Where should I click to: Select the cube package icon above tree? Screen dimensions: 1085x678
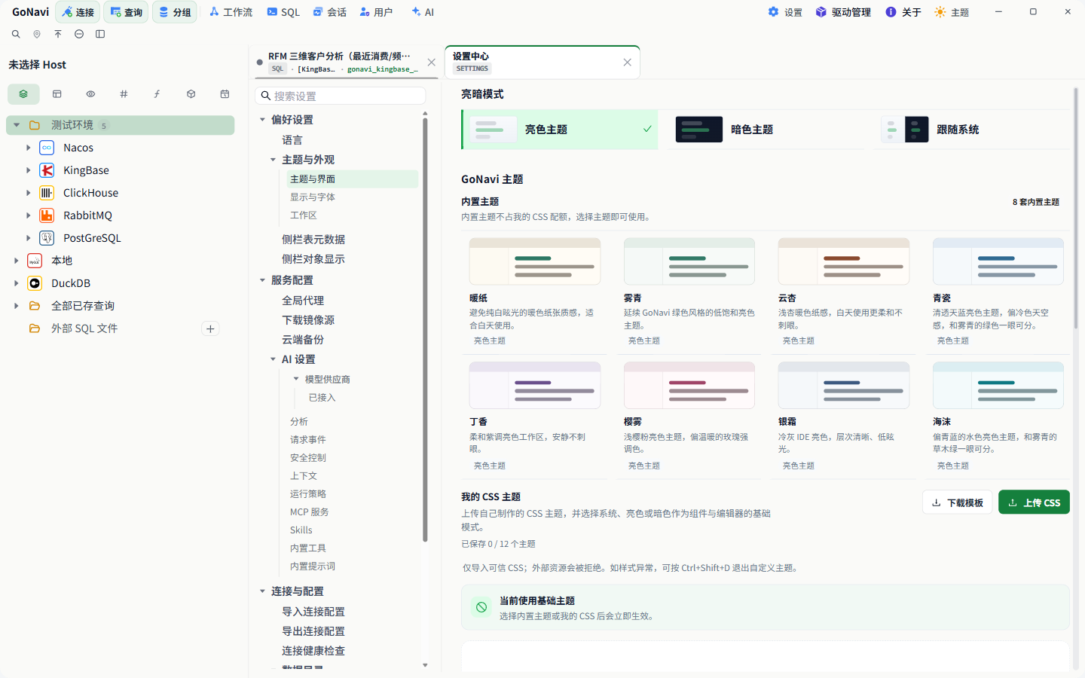click(191, 94)
